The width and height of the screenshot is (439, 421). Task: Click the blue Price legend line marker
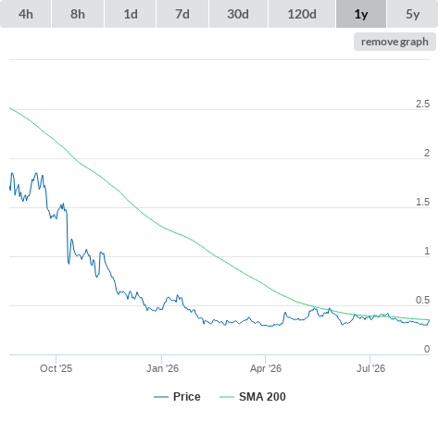coord(161,397)
